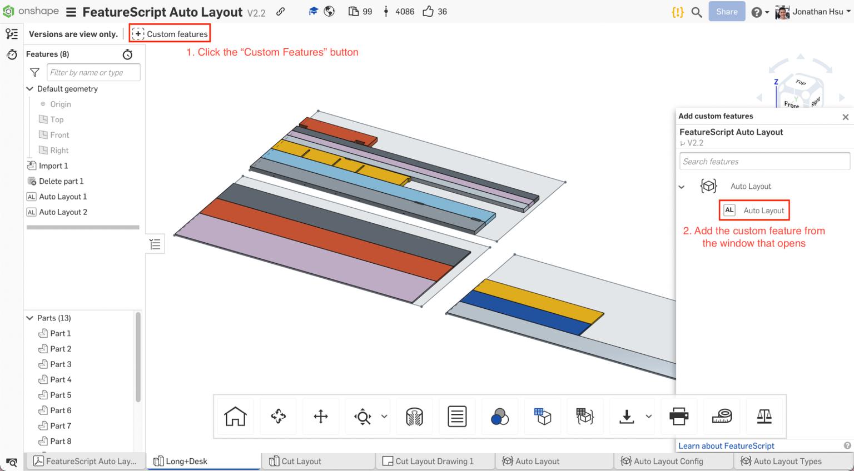Click the appearance circles icon
Image resolution: width=854 pixels, height=471 pixels.
coord(500,415)
